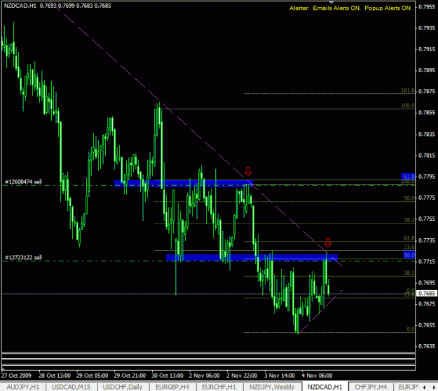
Task: Select the lower blue rectangle near 0.7715
Action: tap(252, 257)
